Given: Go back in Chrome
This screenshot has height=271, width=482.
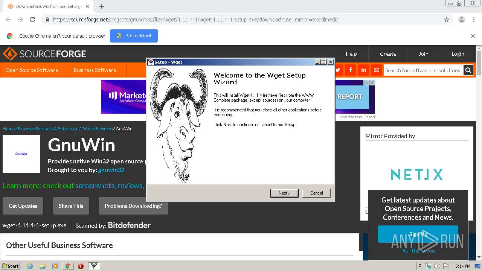Looking at the screenshot, I should click(x=8, y=20).
